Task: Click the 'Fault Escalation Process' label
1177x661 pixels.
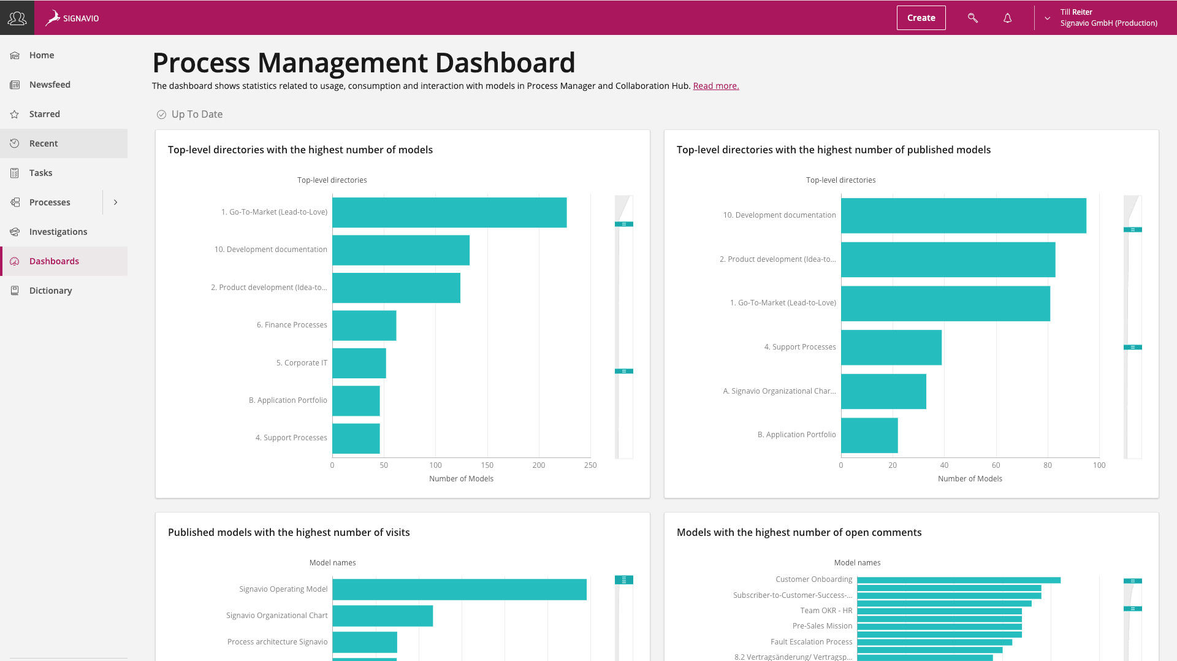Action: [x=811, y=642]
